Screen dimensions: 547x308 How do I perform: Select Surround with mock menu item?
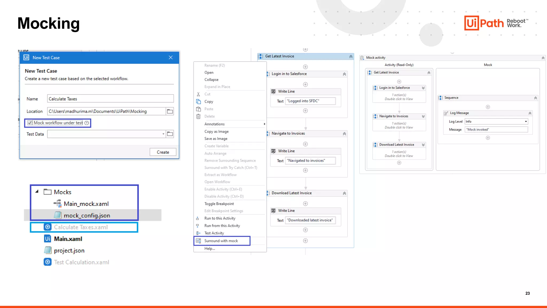click(221, 241)
